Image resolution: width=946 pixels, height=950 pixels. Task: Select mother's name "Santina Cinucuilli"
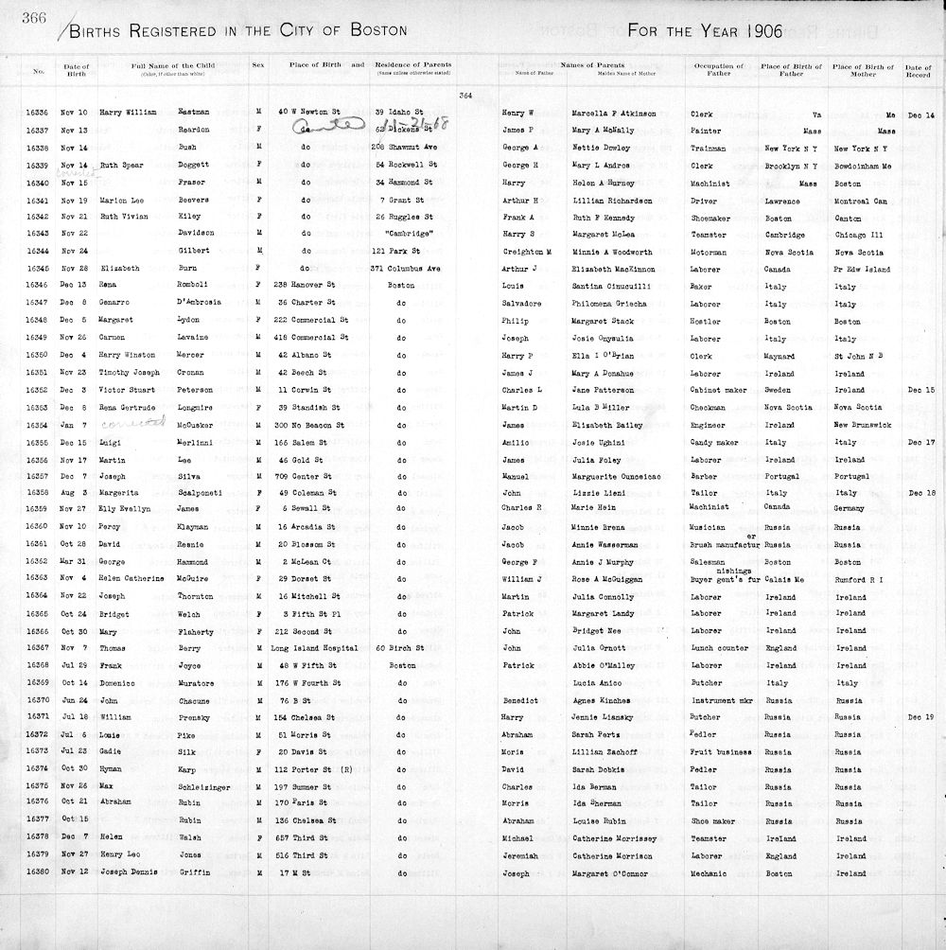coord(612,287)
